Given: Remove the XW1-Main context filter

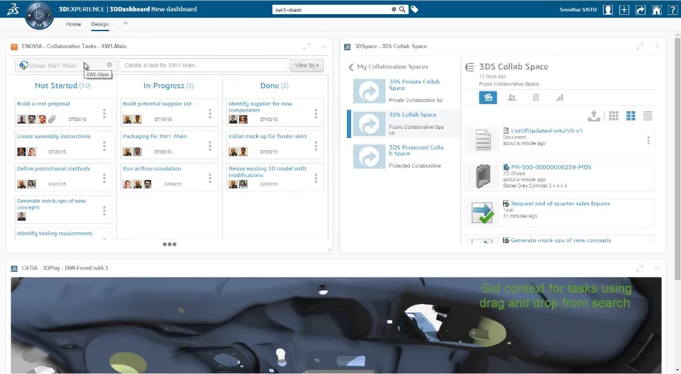Looking at the screenshot, I should pyautogui.click(x=109, y=65).
